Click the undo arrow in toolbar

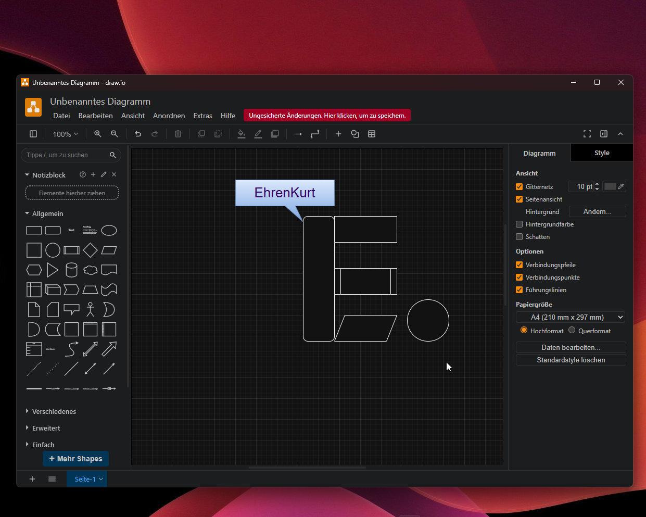pos(138,134)
